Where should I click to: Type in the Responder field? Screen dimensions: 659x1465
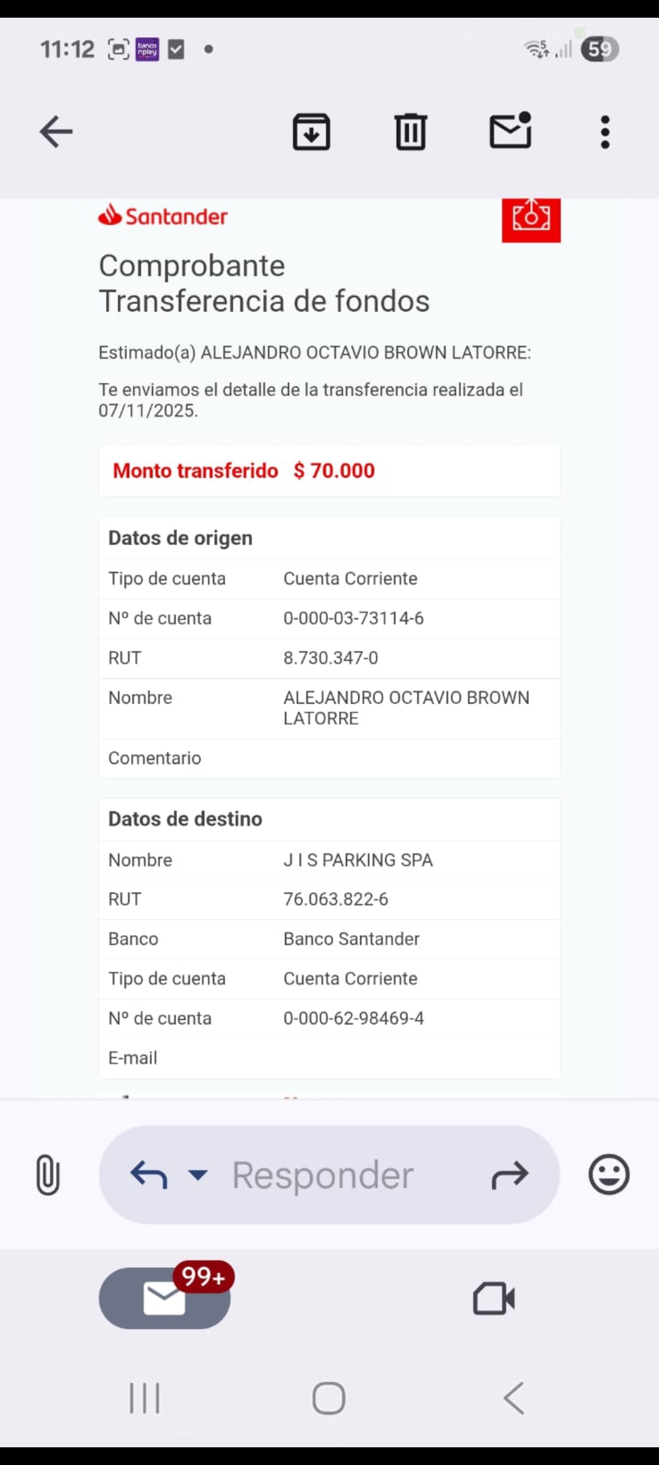[323, 1174]
